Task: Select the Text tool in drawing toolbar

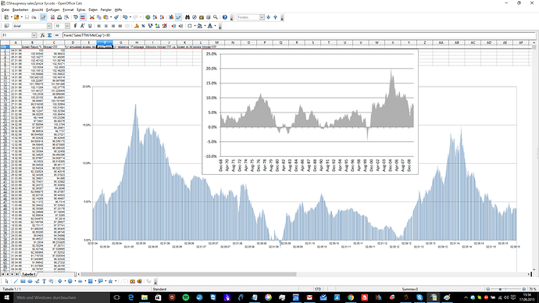Action: click(x=44, y=281)
